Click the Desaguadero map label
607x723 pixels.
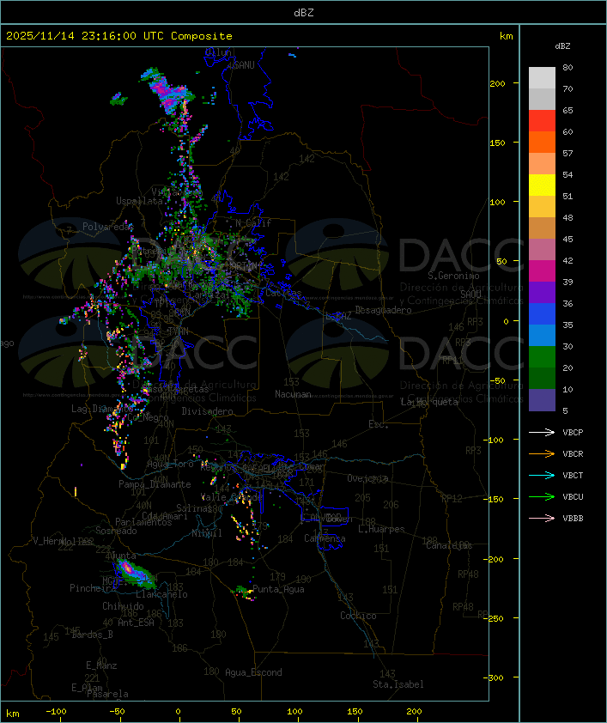point(383,310)
